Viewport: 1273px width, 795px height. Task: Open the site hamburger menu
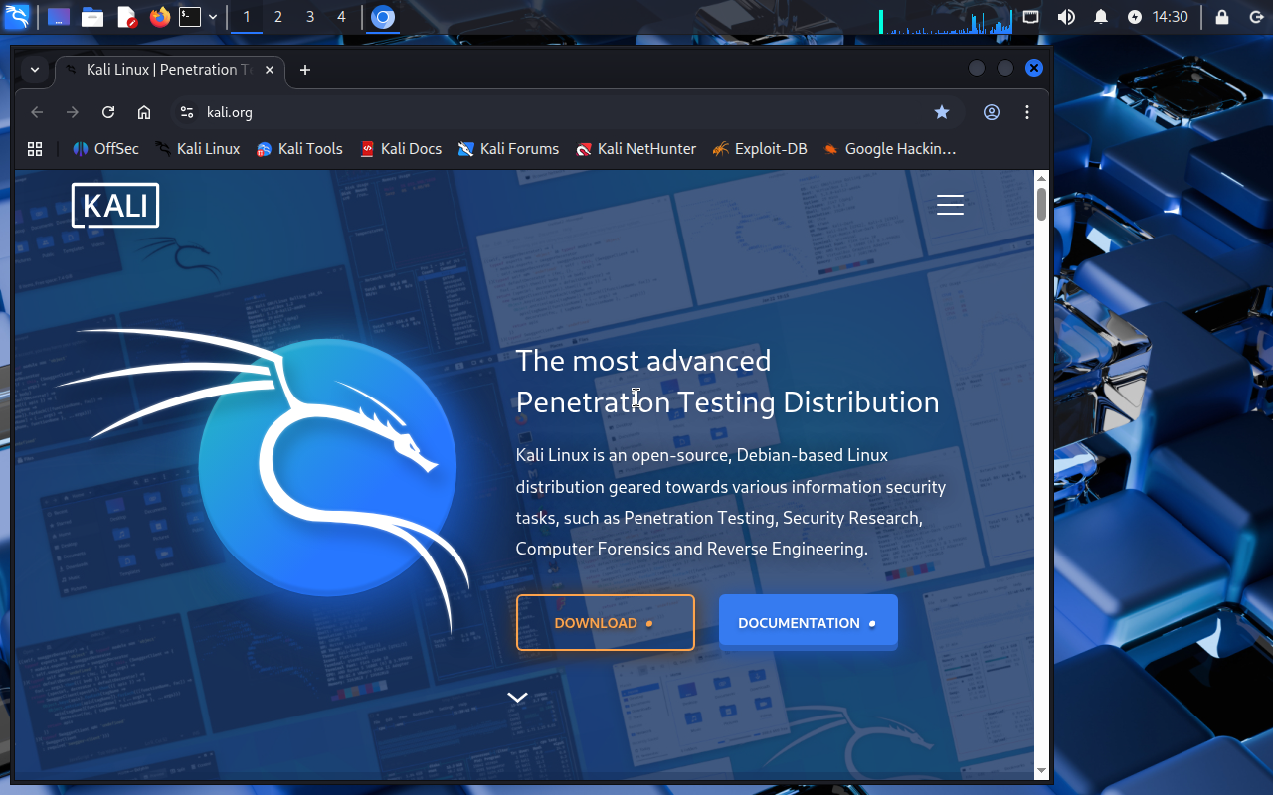point(950,205)
